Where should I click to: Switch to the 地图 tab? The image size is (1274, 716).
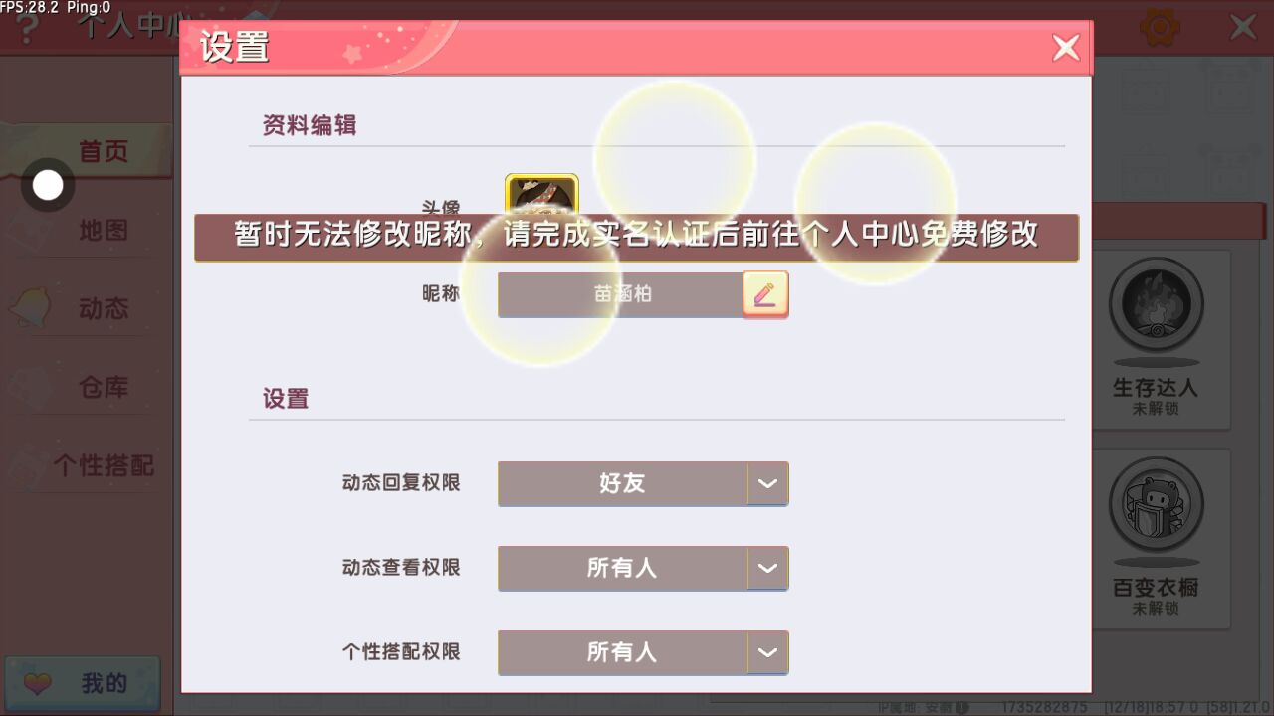pos(104,230)
